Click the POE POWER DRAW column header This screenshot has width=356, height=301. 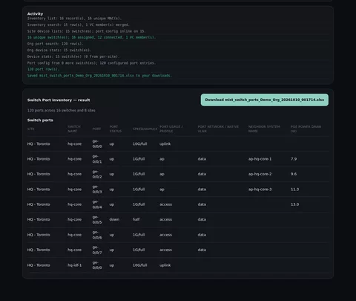tap(306, 129)
